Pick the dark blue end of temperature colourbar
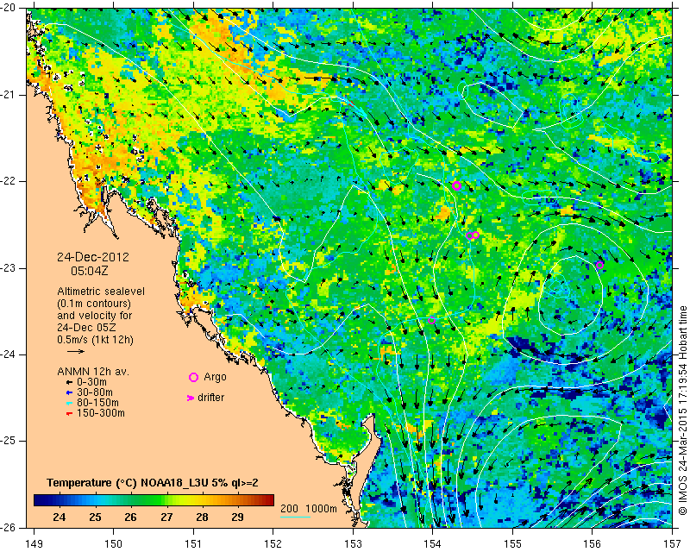Screen dimensions: 690x552 pos(40,500)
